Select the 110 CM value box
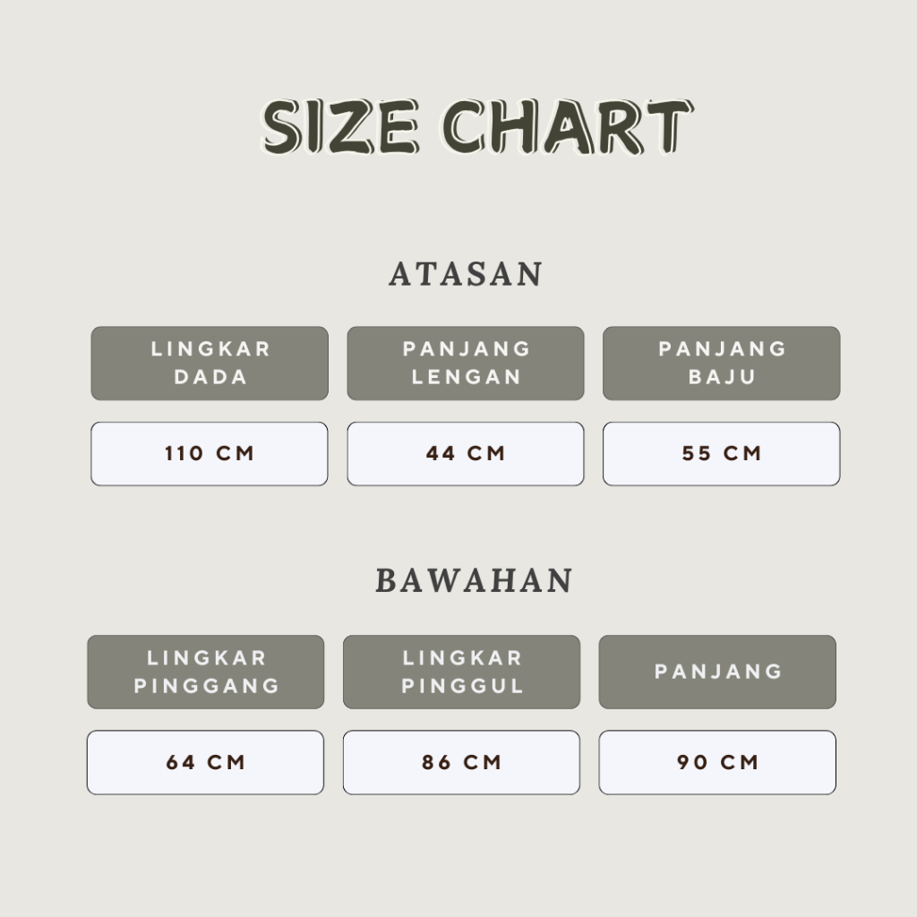 click(x=210, y=454)
